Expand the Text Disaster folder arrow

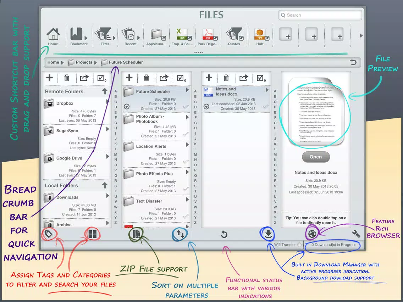pos(187,199)
